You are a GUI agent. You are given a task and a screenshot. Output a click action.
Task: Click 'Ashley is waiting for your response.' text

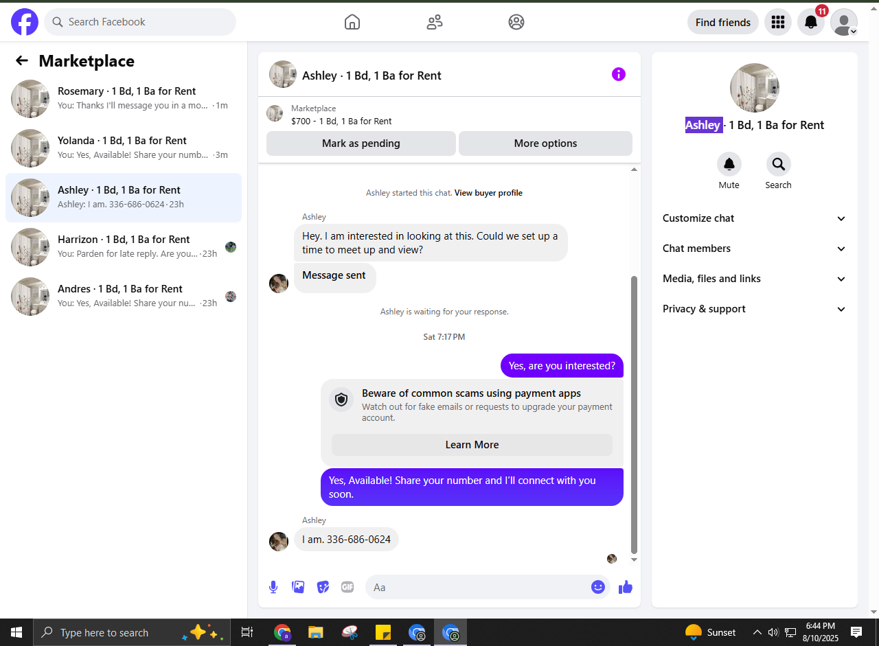tap(444, 312)
